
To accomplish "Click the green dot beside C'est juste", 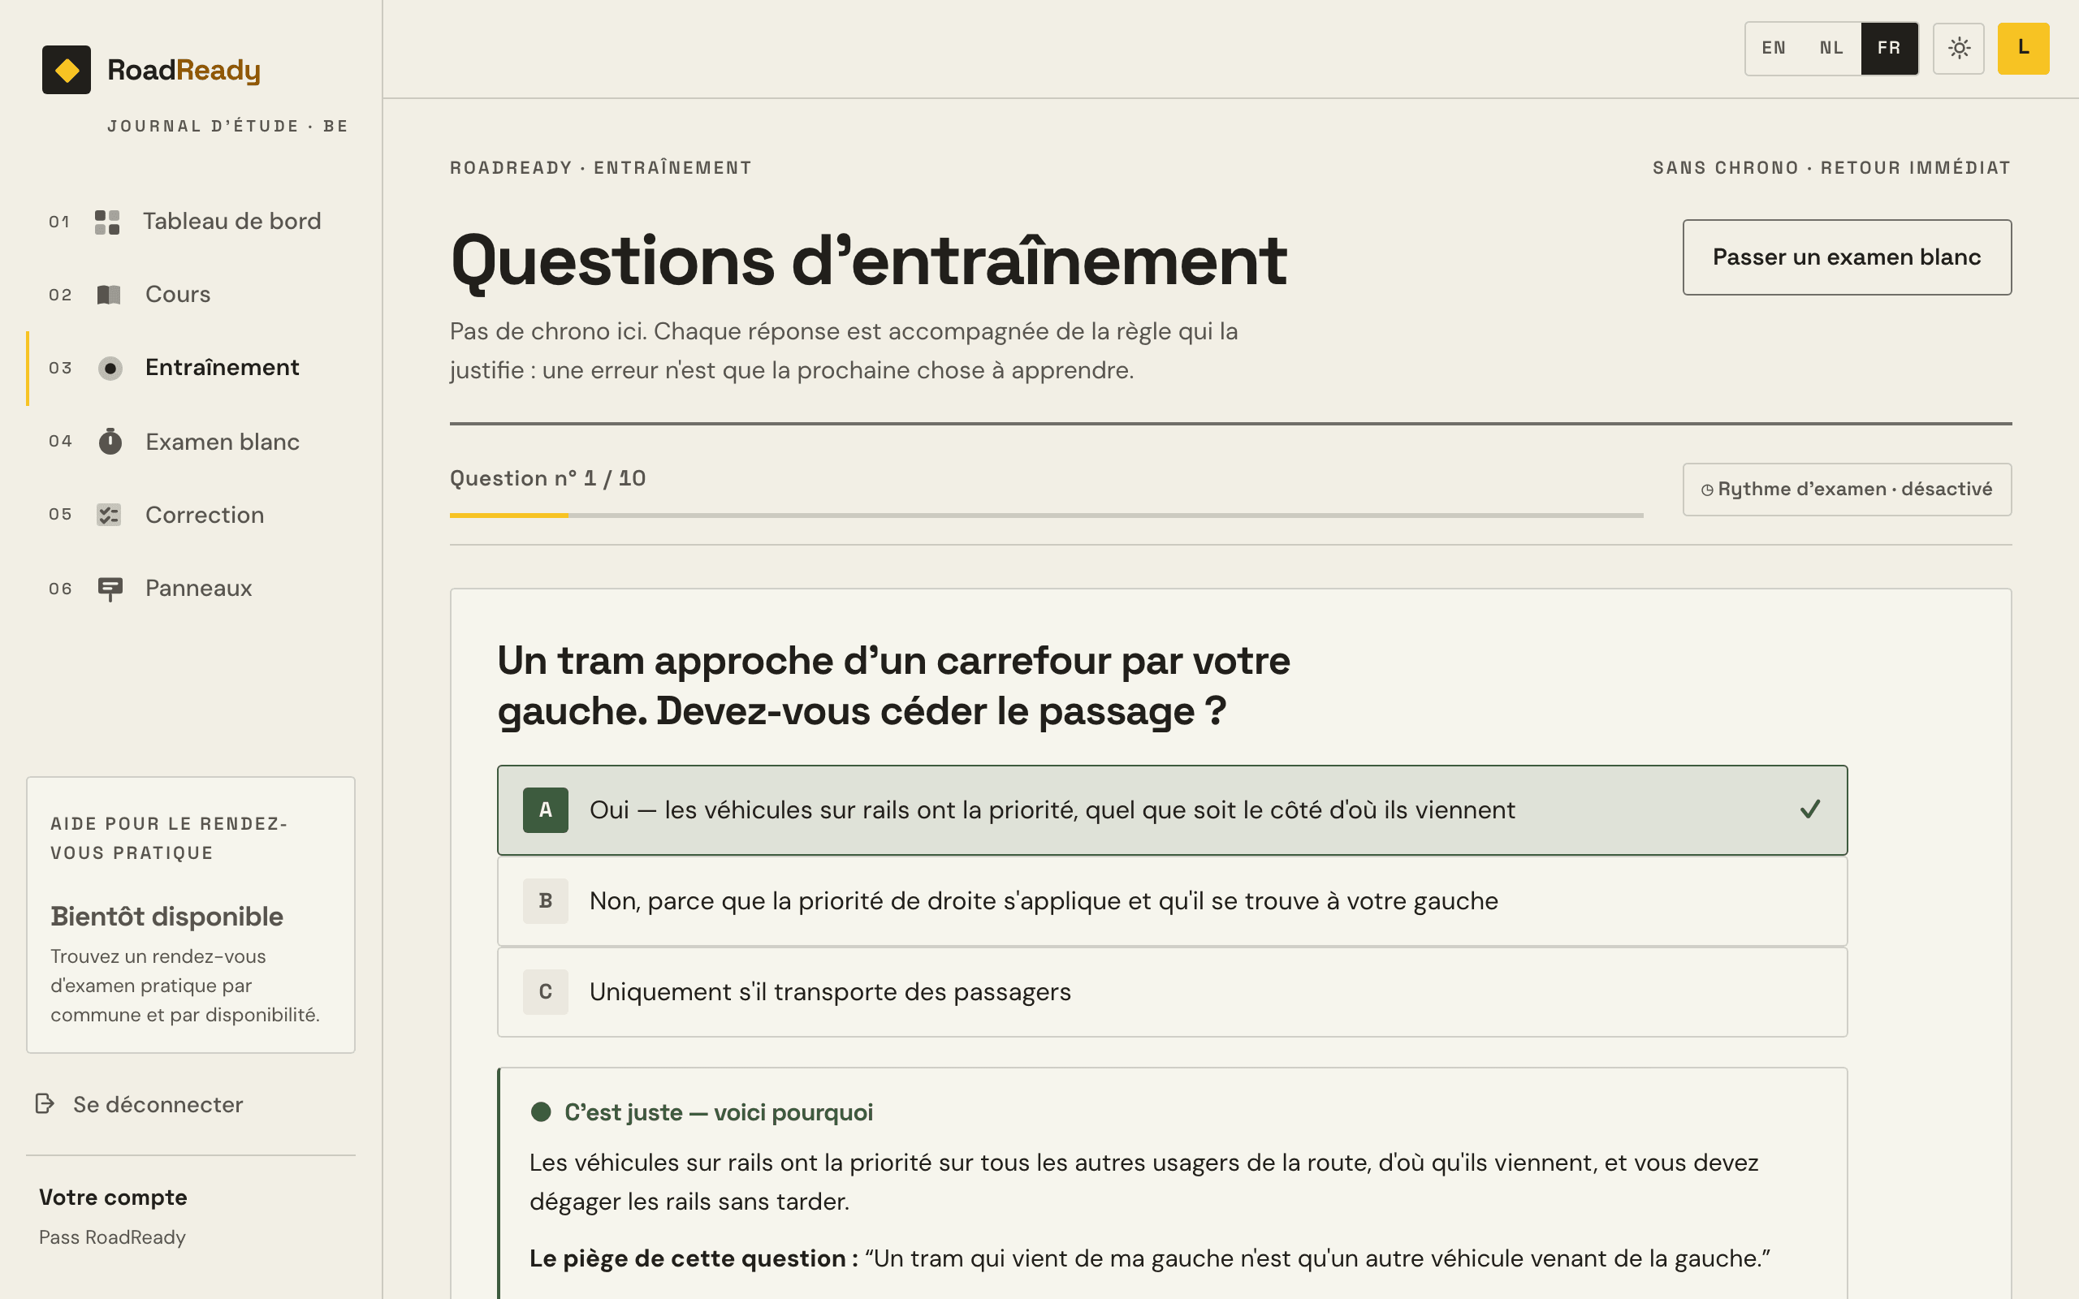I will [540, 1111].
